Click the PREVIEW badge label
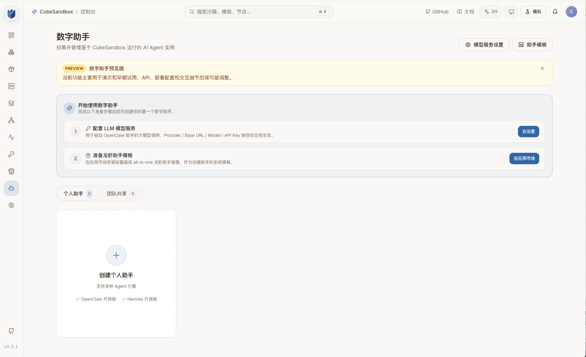 [74, 68]
